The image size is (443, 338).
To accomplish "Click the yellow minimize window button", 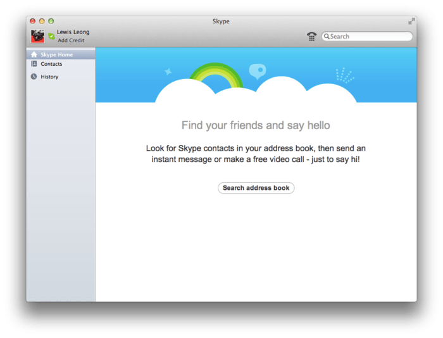I will point(42,21).
